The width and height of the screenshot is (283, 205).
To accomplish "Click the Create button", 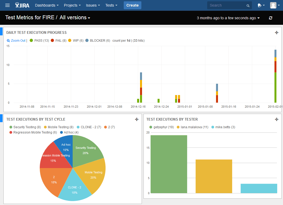I will pyautogui.click(x=132, y=5).
